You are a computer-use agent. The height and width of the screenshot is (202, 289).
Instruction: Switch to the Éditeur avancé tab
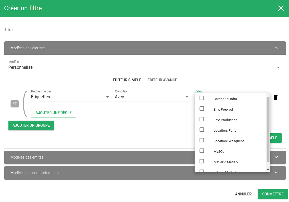pos(162,80)
